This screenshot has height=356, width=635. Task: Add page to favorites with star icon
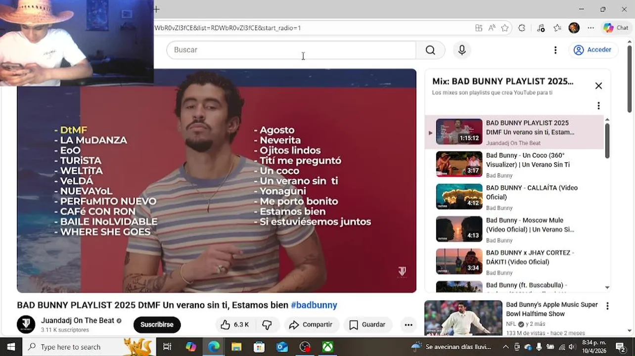(505, 28)
